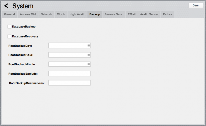
Task: Click the RootBackupExclude: label
Action: tap(23, 74)
